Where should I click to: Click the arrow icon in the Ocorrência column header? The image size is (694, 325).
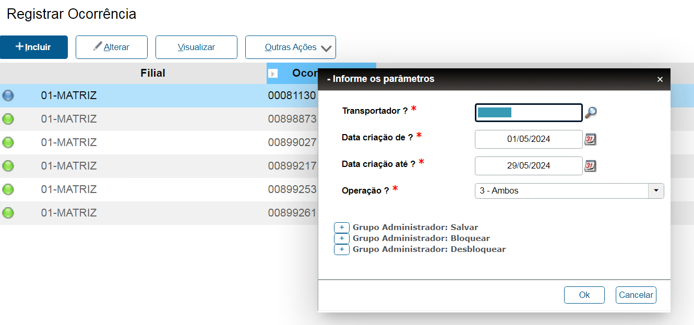coord(272,74)
